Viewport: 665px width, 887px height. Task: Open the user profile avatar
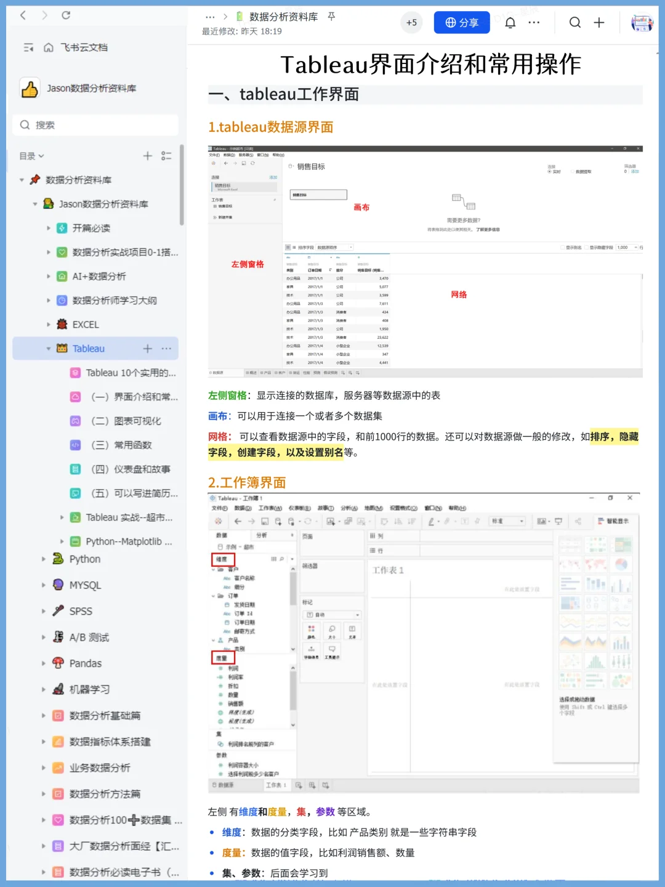click(x=642, y=23)
